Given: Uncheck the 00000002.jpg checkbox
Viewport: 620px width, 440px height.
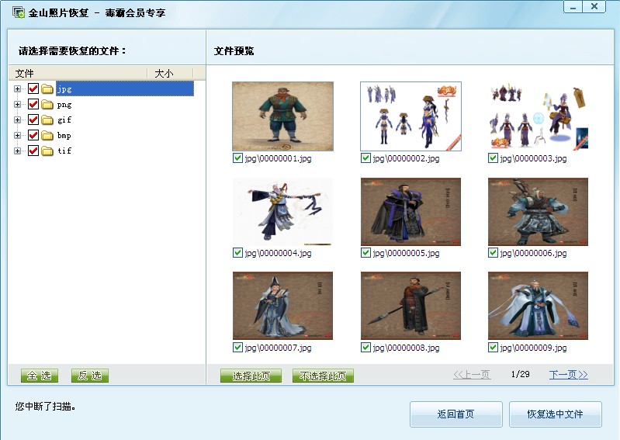Looking at the screenshot, I should tap(365, 158).
